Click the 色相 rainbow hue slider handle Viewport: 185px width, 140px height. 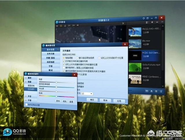56,96
